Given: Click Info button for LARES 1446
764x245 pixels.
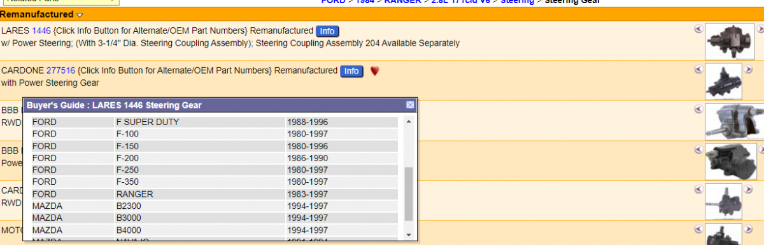Looking at the screenshot, I should tap(327, 31).
